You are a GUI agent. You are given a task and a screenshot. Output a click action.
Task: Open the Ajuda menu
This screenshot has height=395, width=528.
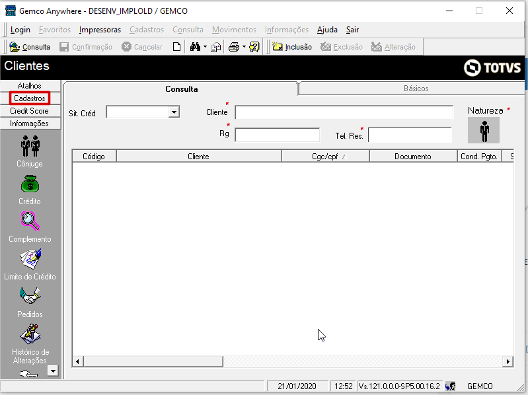pyautogui.click(x=327, y=30)
